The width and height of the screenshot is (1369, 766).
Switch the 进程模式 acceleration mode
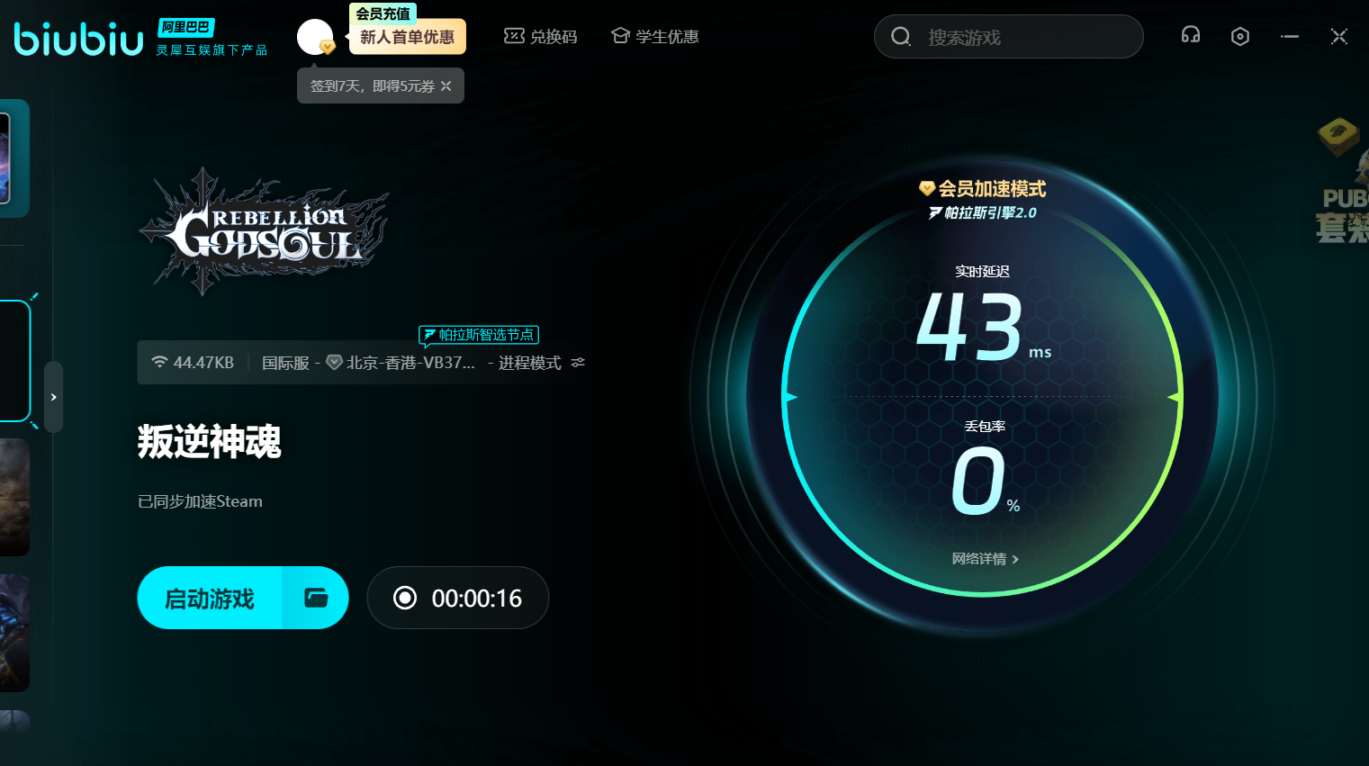530,363
